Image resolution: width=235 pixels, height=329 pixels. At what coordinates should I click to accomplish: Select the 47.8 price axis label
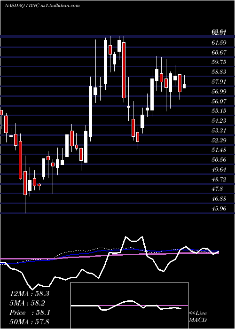pos(217,189)
